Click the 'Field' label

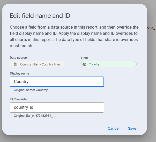pyautogui.click(x=84, y=58)
